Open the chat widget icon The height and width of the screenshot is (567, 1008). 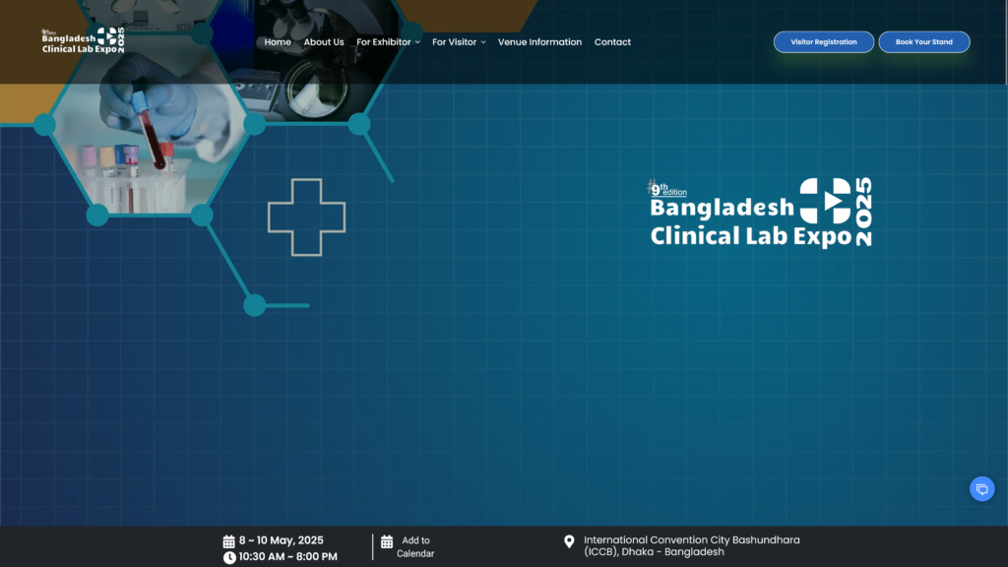coord(981,489)
